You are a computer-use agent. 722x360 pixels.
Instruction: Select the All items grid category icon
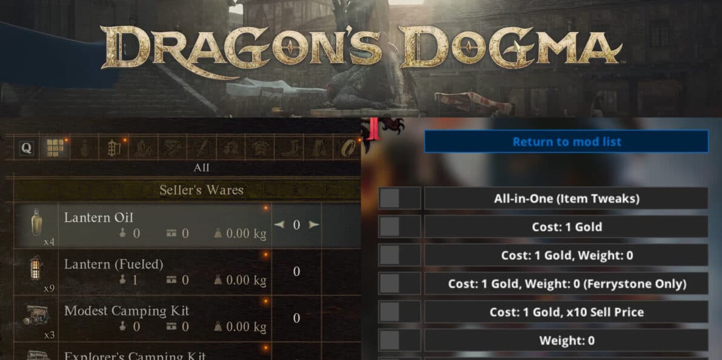pos(55,148)
